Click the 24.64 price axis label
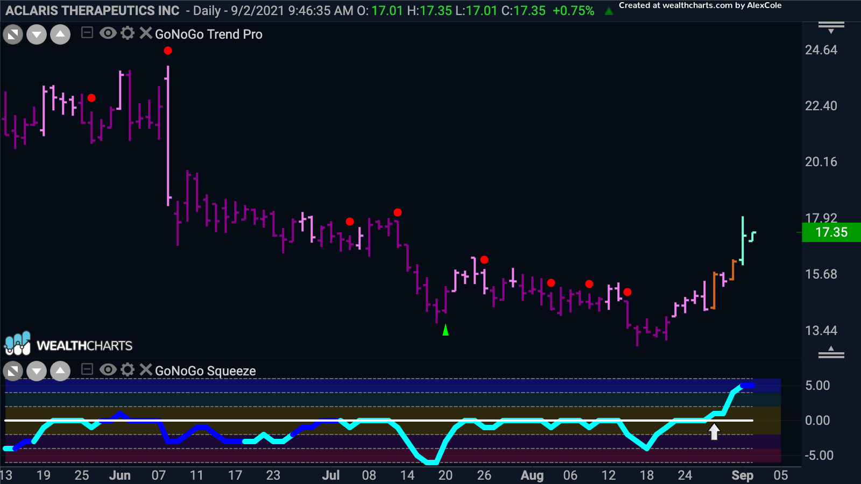 pyautogui.click(x=821, y=50)
